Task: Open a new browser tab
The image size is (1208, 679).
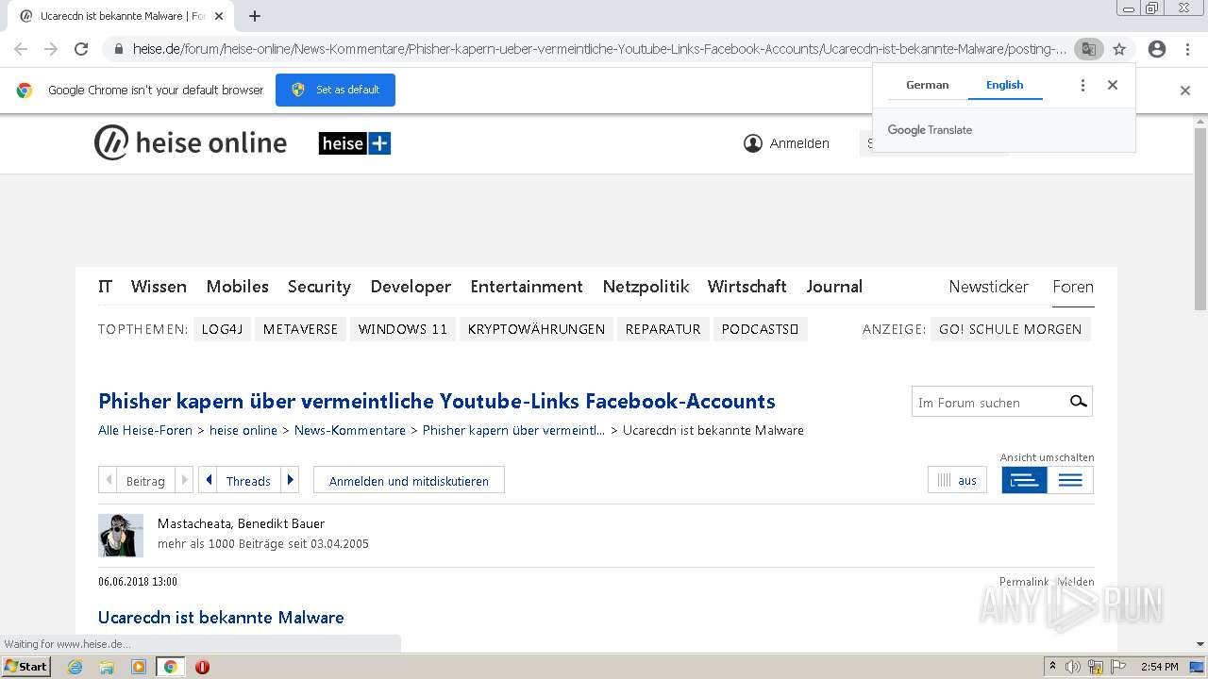Action: click(x=255, y=16)
